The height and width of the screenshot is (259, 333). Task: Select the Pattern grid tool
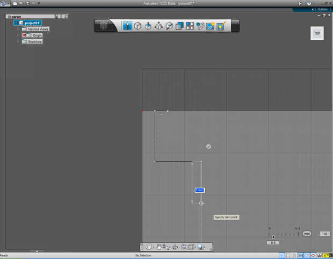click(190, 26)
